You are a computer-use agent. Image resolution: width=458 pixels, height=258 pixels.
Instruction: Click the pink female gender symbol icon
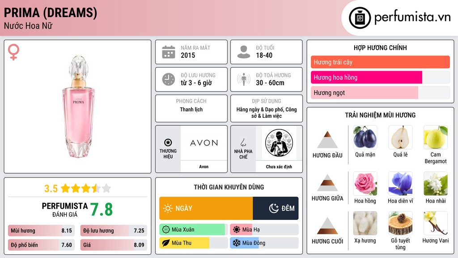(13, 52)
